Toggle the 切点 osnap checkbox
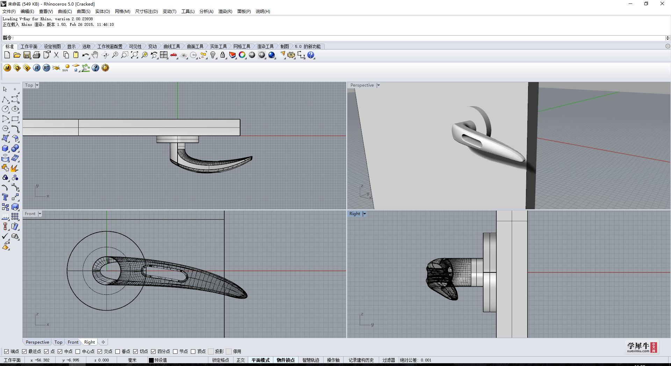 tap(135, 351)
